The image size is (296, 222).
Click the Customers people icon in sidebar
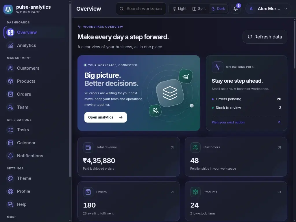[x=11, y=68]
